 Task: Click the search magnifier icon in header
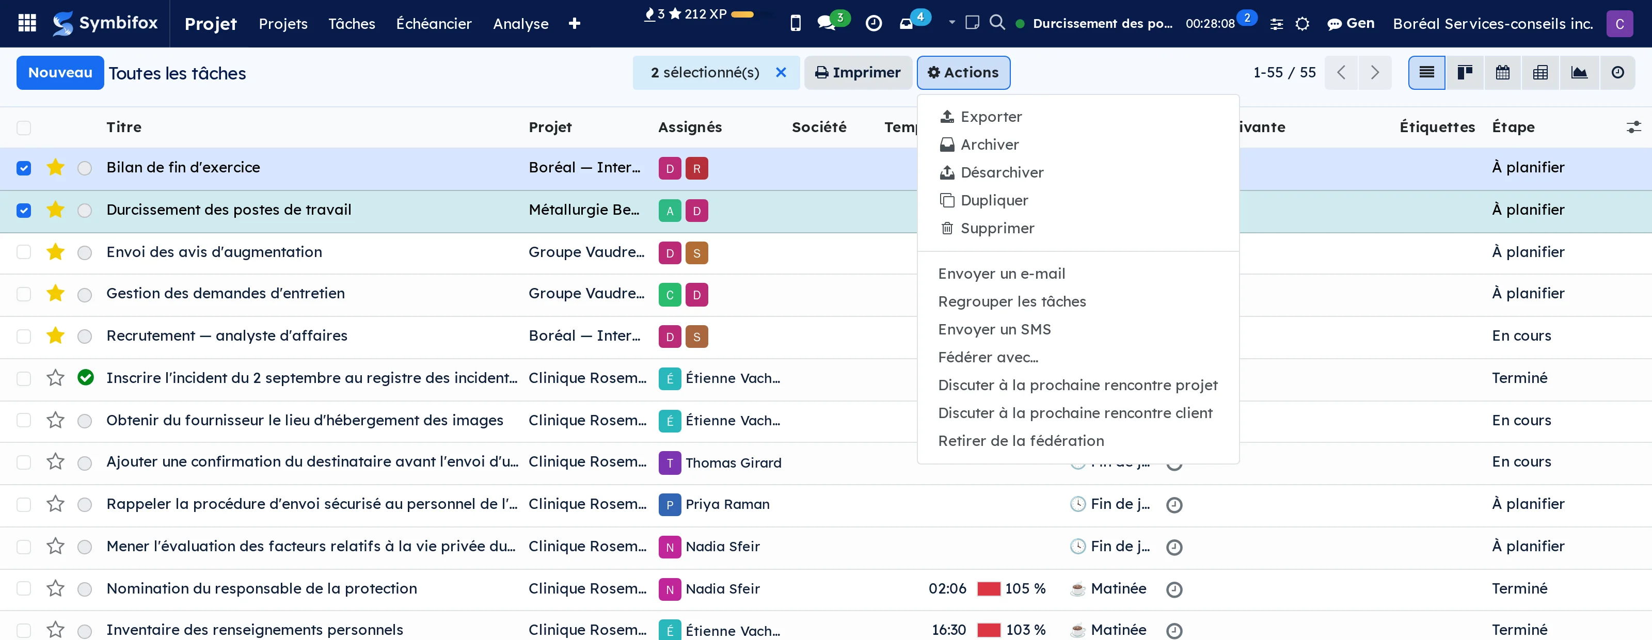point(997,22)
